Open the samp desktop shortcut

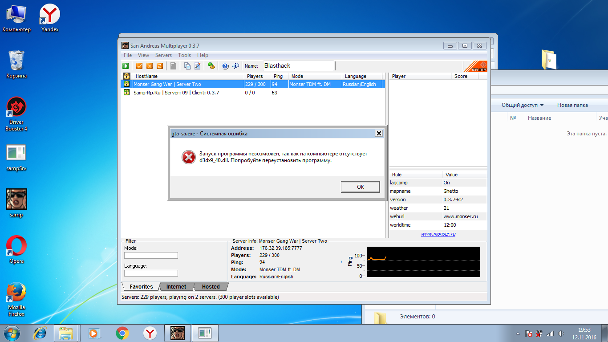click(x=16, y=204)
